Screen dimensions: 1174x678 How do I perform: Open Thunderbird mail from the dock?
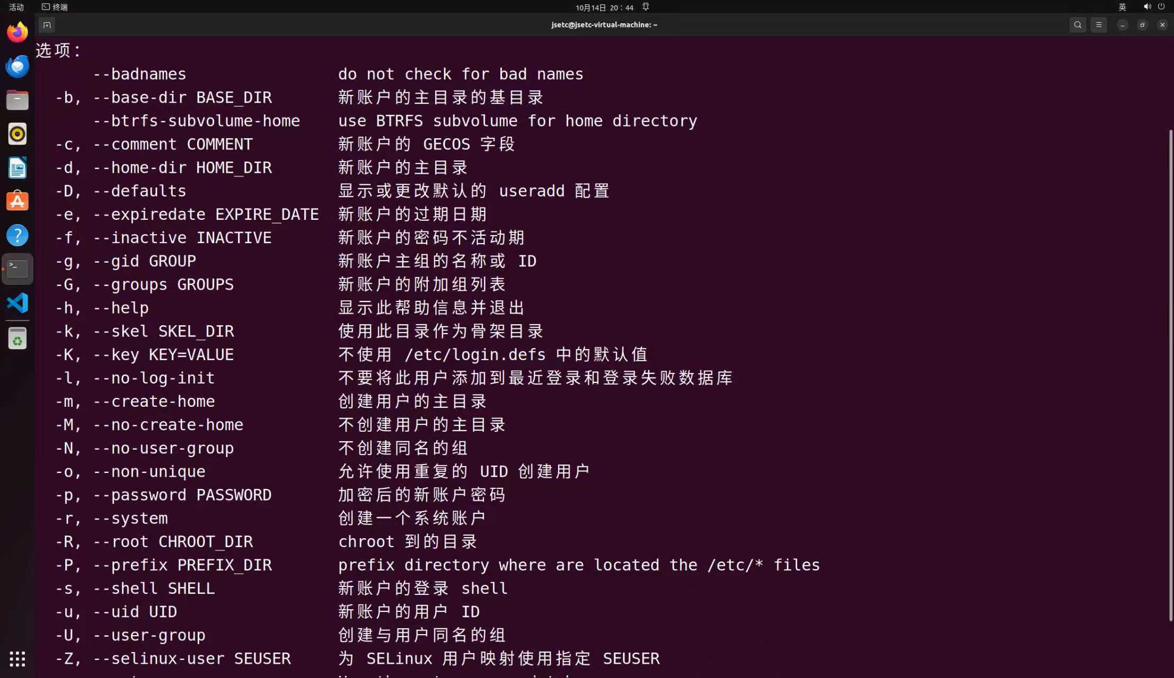(17, 66)
